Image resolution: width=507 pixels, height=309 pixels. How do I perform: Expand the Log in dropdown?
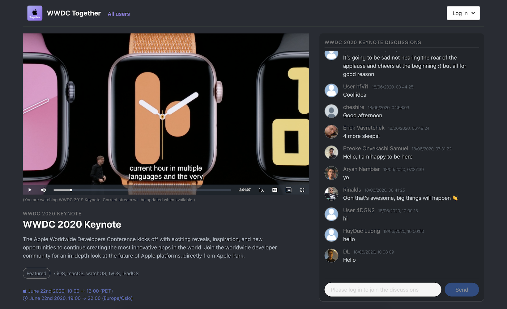point(463,13)
